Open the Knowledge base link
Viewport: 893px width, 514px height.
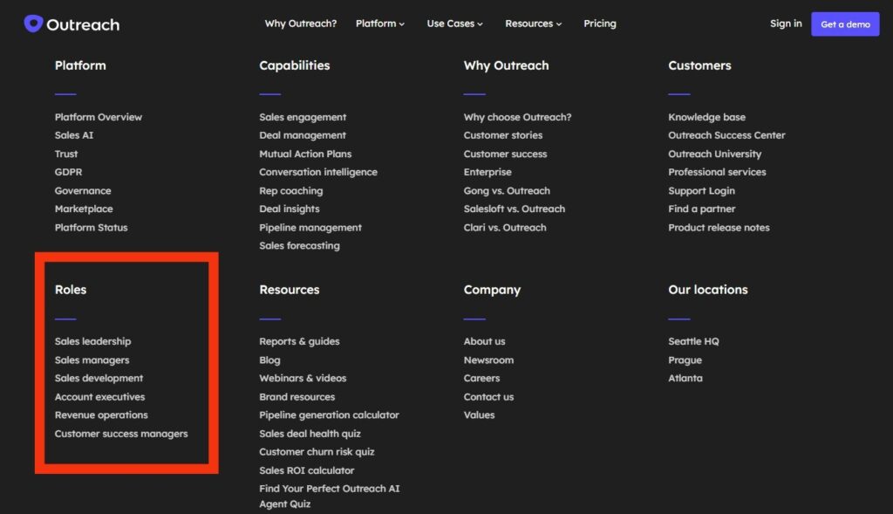pos(706,117)
